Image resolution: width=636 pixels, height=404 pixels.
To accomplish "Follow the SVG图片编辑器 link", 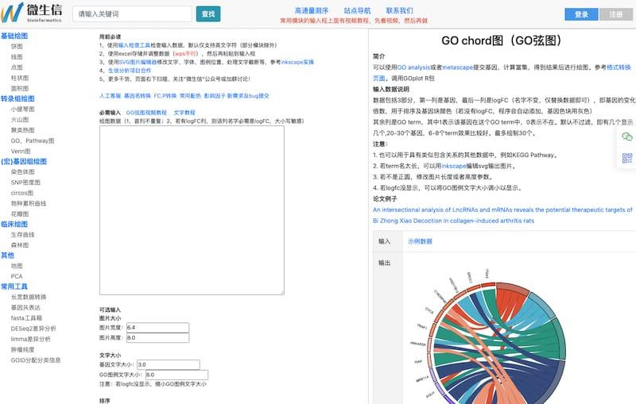I will coord(138,62).
